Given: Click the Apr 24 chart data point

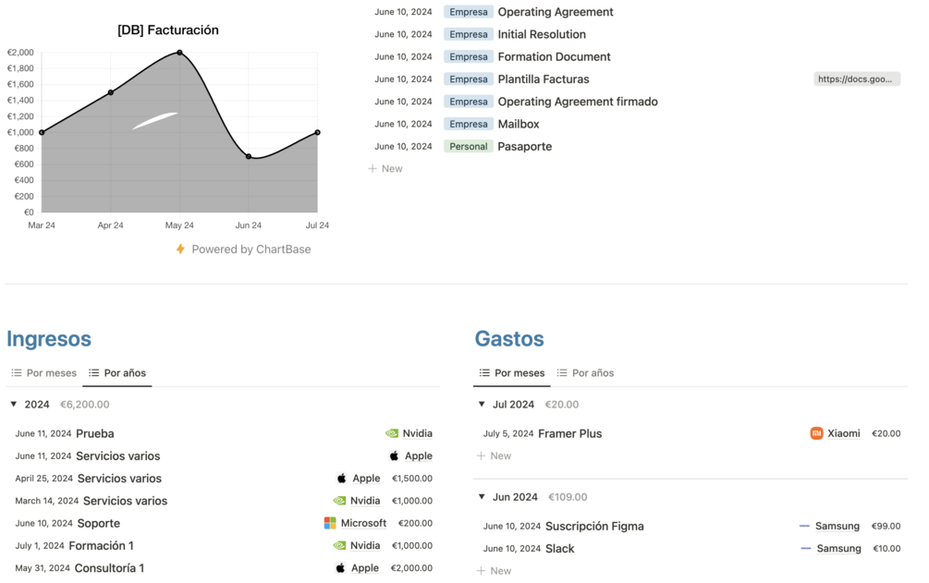Looking at the screenshot, I should coord(111,92).
